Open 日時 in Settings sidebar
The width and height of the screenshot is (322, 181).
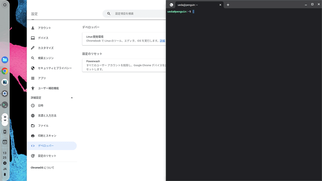click(41, 105)
